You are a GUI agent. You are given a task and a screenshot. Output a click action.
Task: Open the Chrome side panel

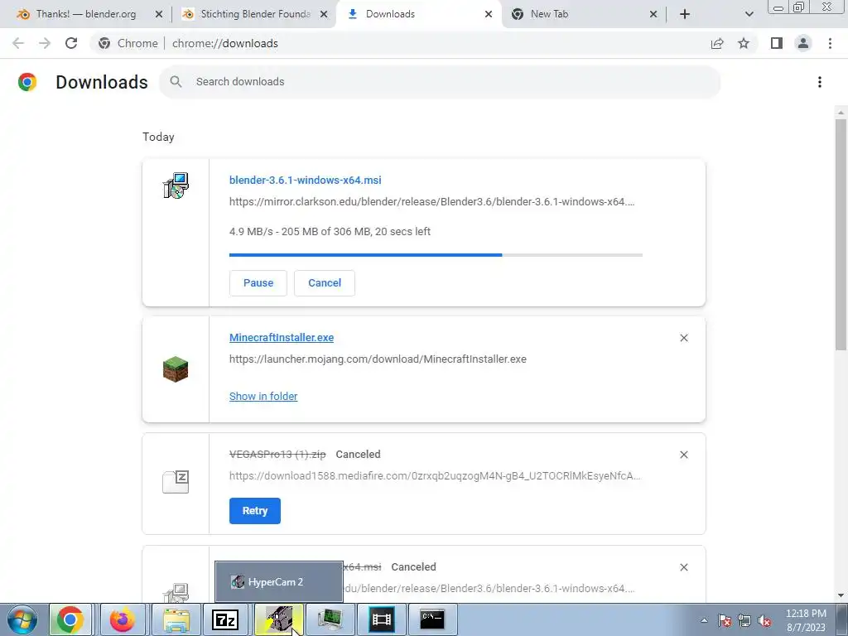777,43
